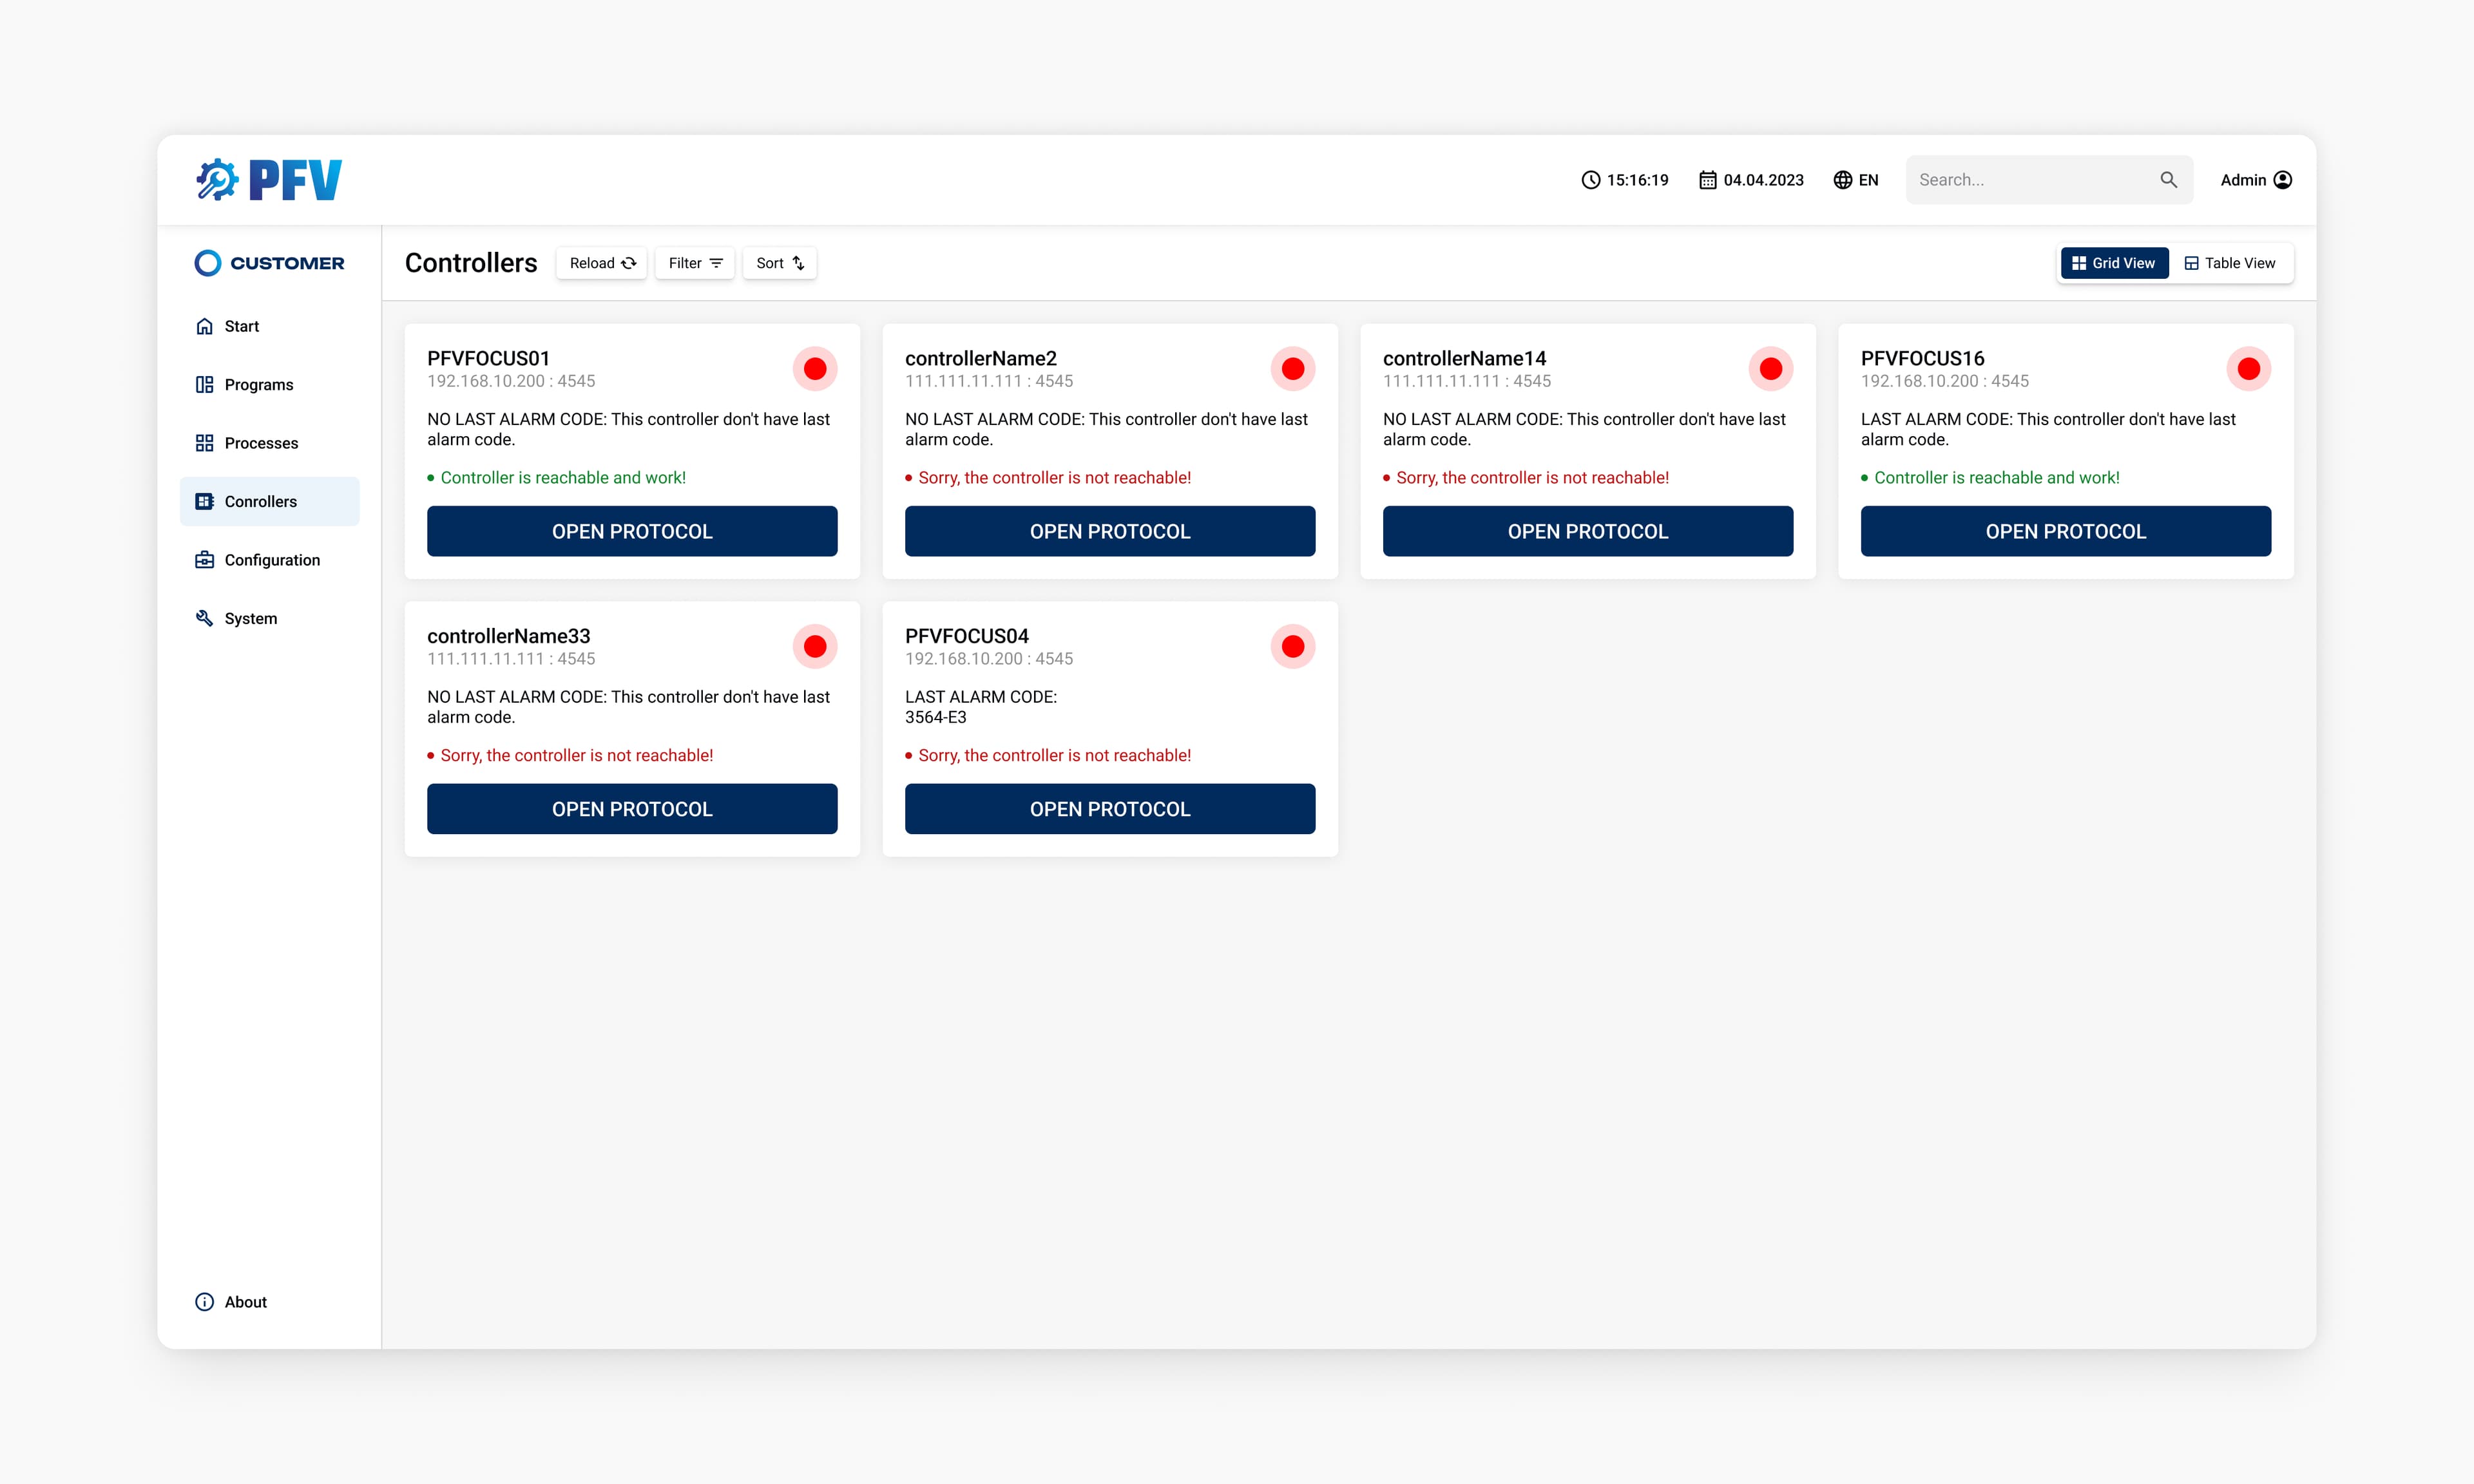This screenshot has height=1484, width=2474.
Task: Open protocol for PFVFOCUS01
Action: pyautogui.click(x=632, y=531)
